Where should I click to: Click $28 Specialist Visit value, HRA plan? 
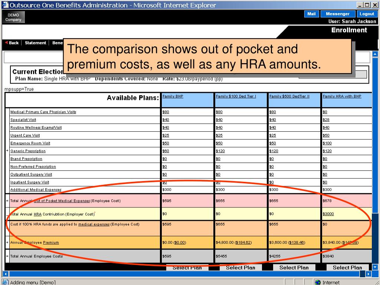point(326,120)
